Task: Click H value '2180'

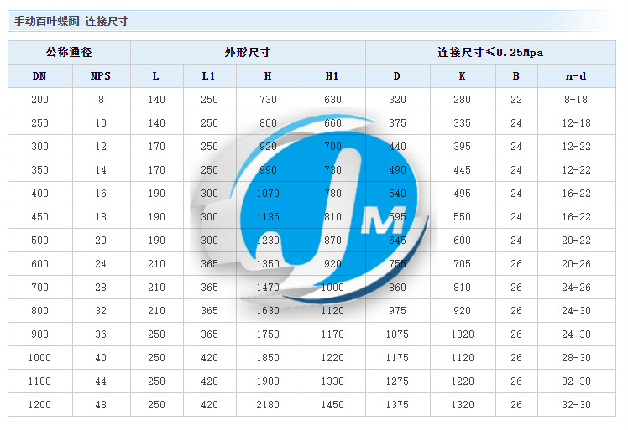Action: [268, 405]
